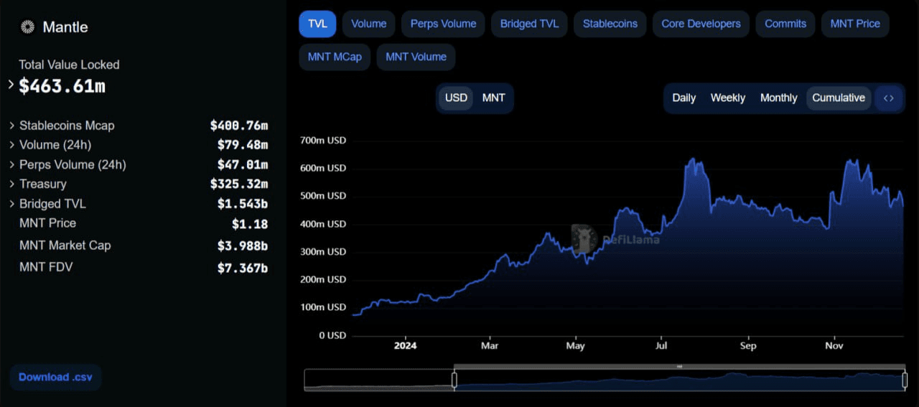919x407 pixels.
Task: Enable the Volume chart metric
Action: click(x=368, y=24)
